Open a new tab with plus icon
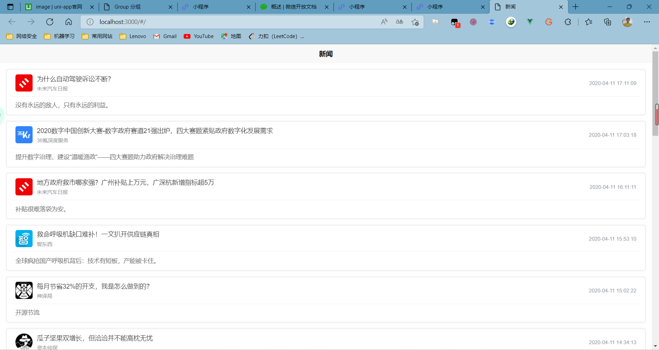 tap(576, 7)
